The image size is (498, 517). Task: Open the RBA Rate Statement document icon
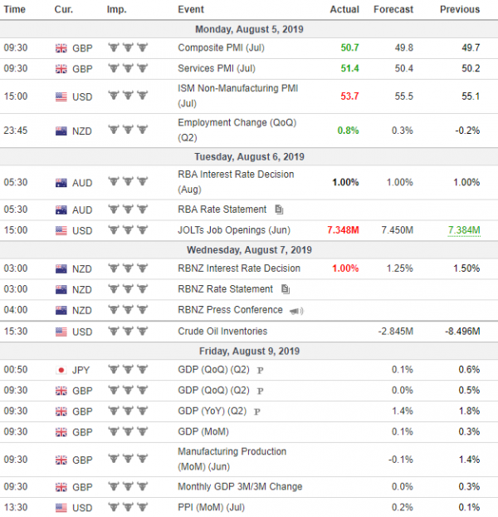279,209
